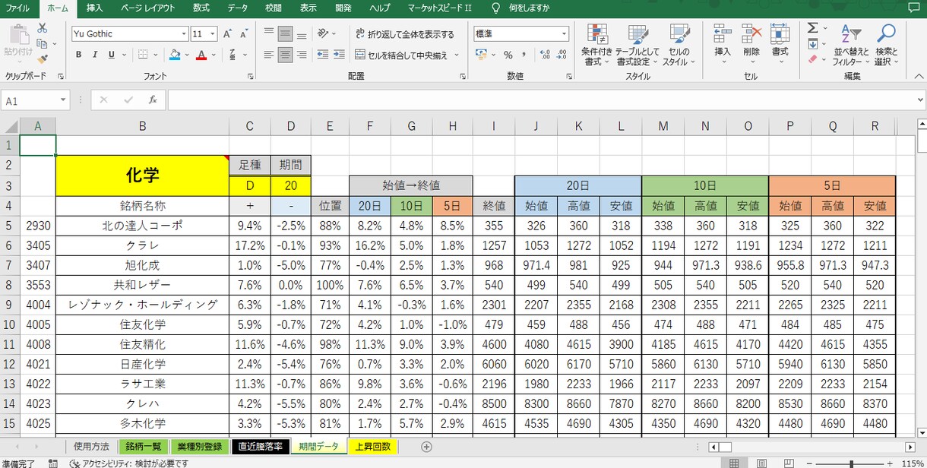Click 削除 delete cells icon
This screenshot has height=468, width=927.
coord(751,34)
